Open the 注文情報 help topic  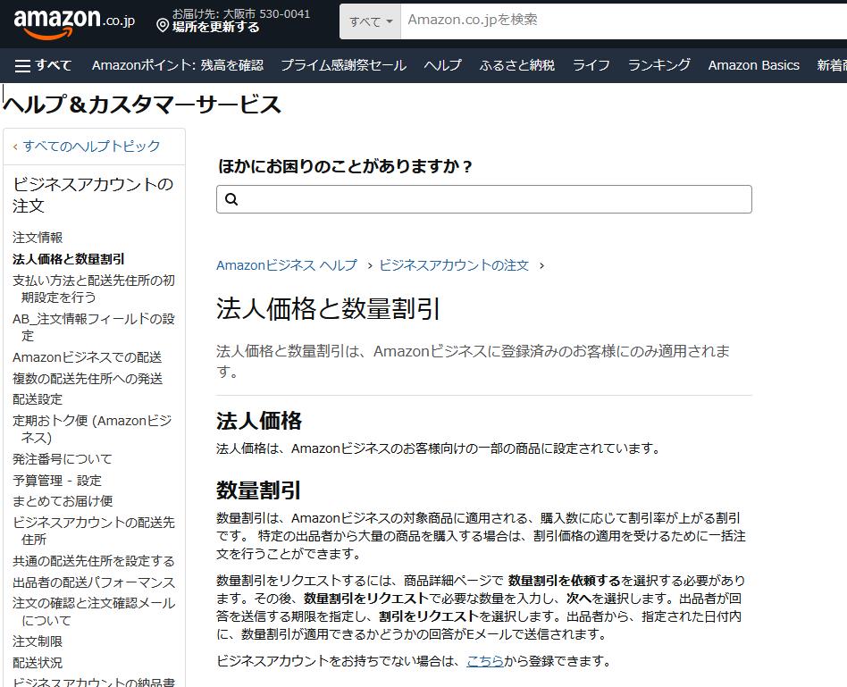pyautogui.click(x=36, y=238)
